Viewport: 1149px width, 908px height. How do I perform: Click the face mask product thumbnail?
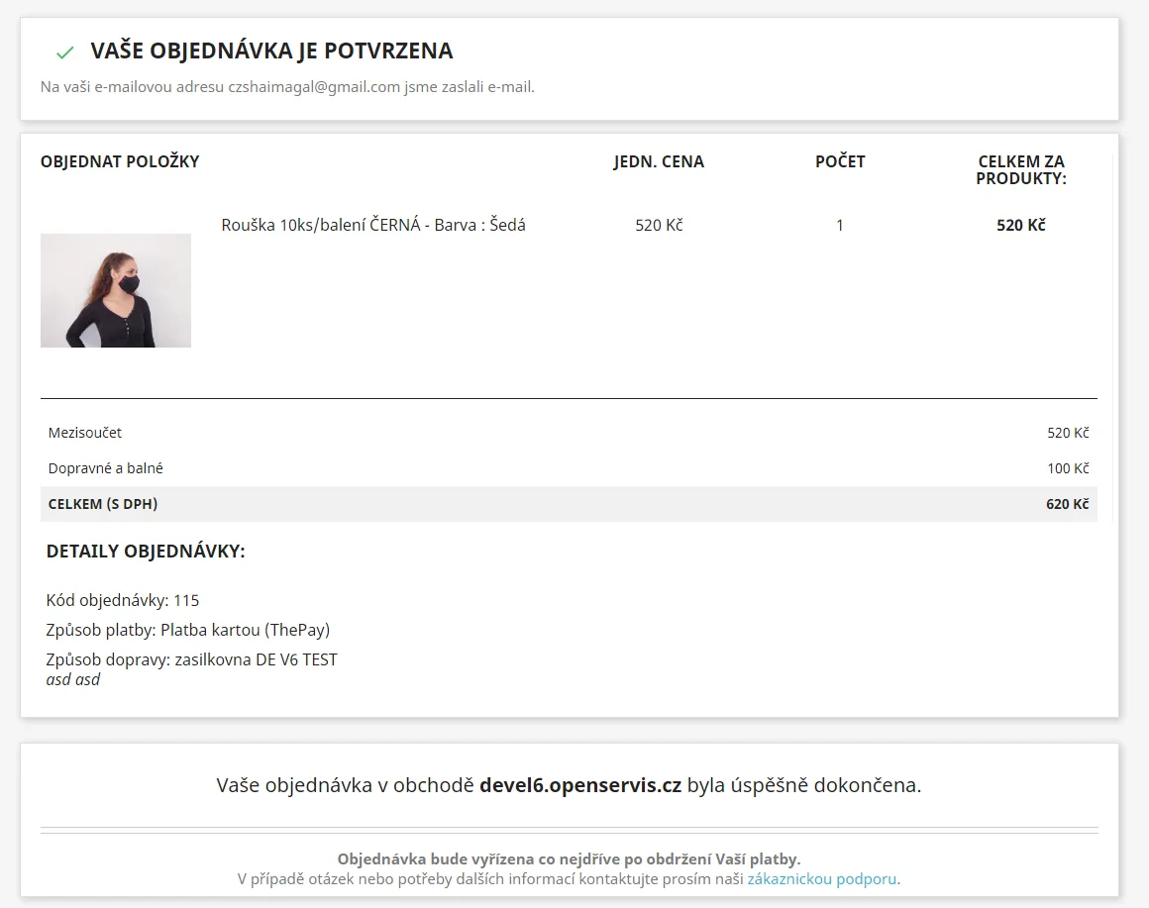click(x=116, y=290)
